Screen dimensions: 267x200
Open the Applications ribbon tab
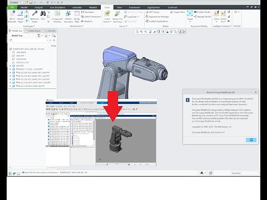pos(154,7)
